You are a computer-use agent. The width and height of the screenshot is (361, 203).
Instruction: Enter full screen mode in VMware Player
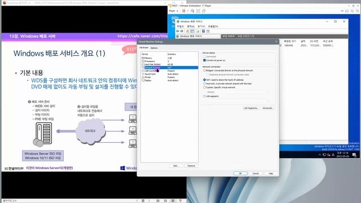pyautogui.click(x=198, y=11)
